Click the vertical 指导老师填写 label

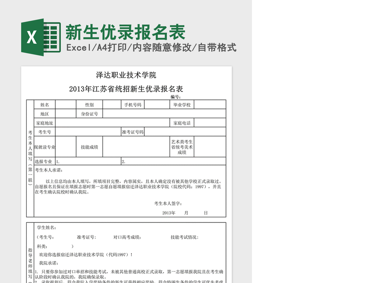(x=30, y=265)
